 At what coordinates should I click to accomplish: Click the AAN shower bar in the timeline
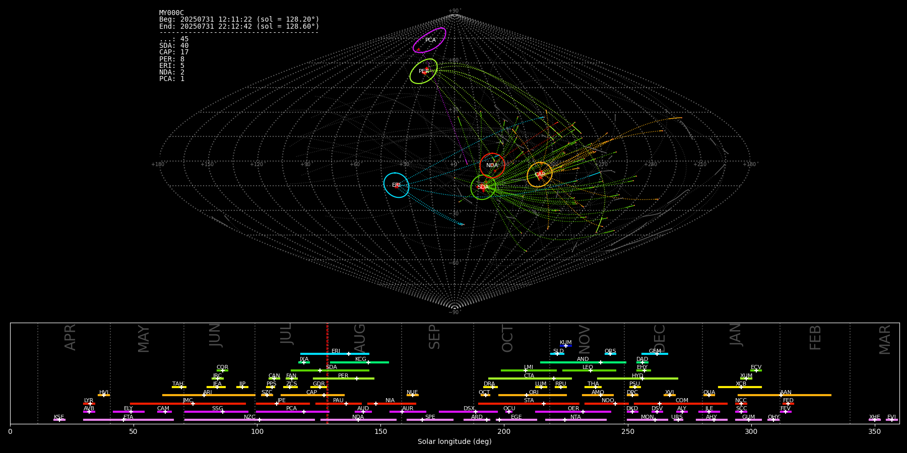pos(785,395)
